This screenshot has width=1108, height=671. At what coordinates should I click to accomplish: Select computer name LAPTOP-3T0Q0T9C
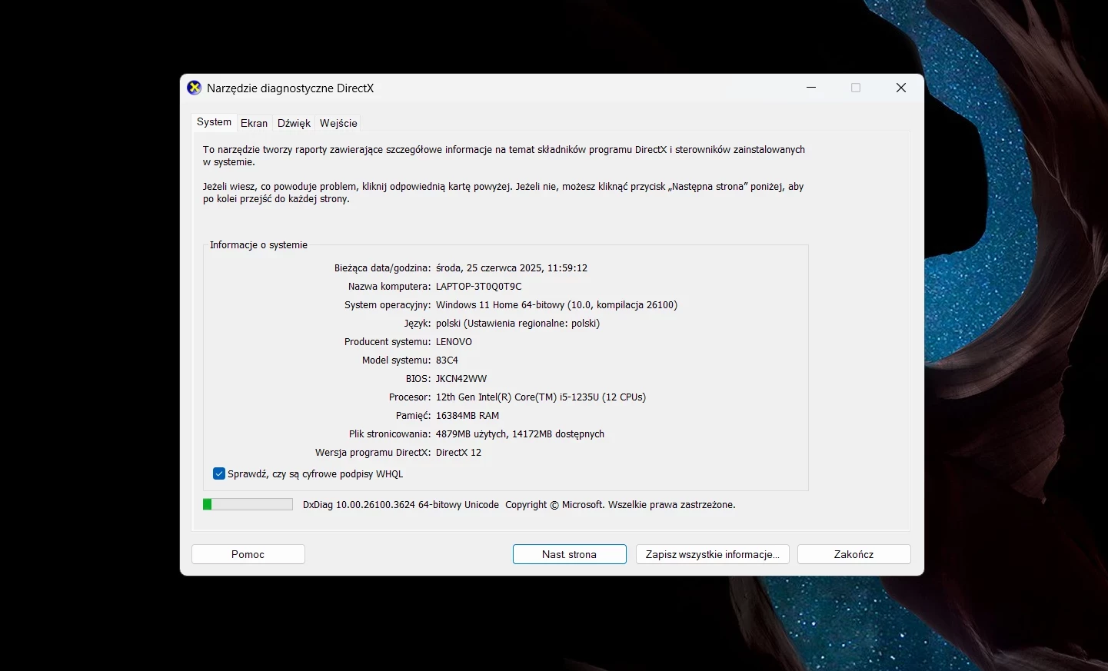coord(478,286)
